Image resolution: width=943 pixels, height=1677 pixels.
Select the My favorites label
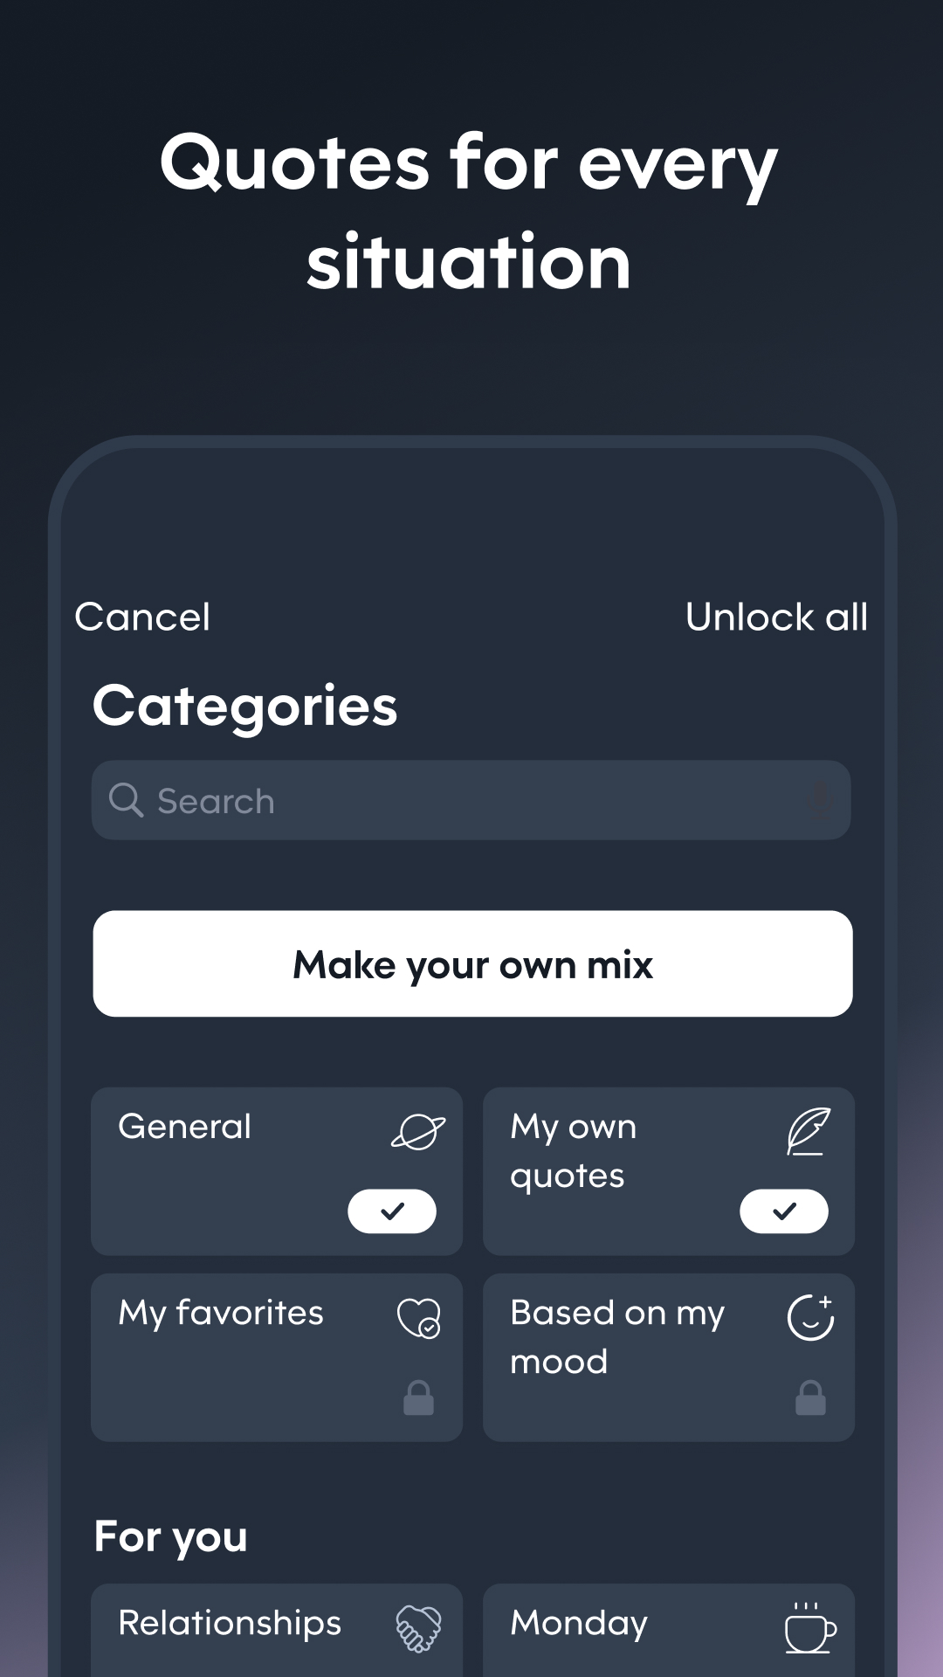coord(221,1313)
